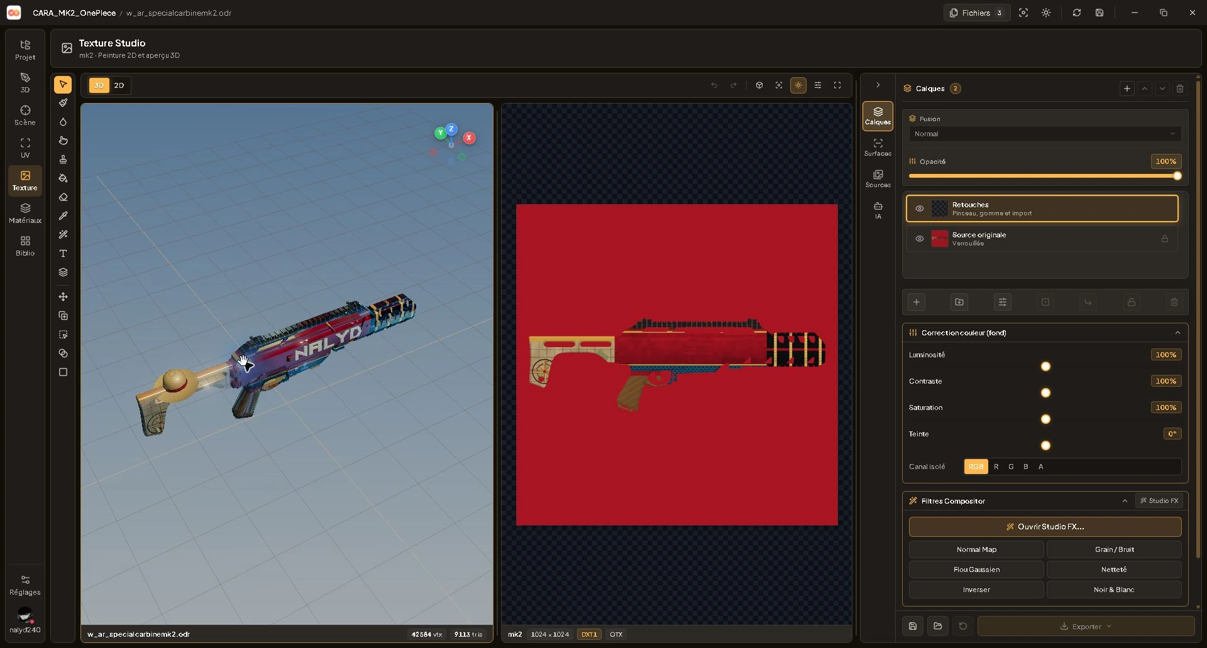1207x648 pixels.
Task: Open the Matériaux section in the sidebar
Action: click(25, 213)
